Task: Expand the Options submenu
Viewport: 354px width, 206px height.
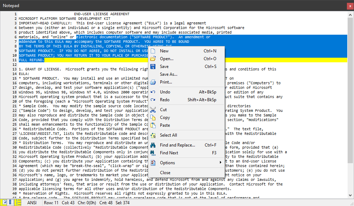Action: pyautogui.click(x=186, y=163)
